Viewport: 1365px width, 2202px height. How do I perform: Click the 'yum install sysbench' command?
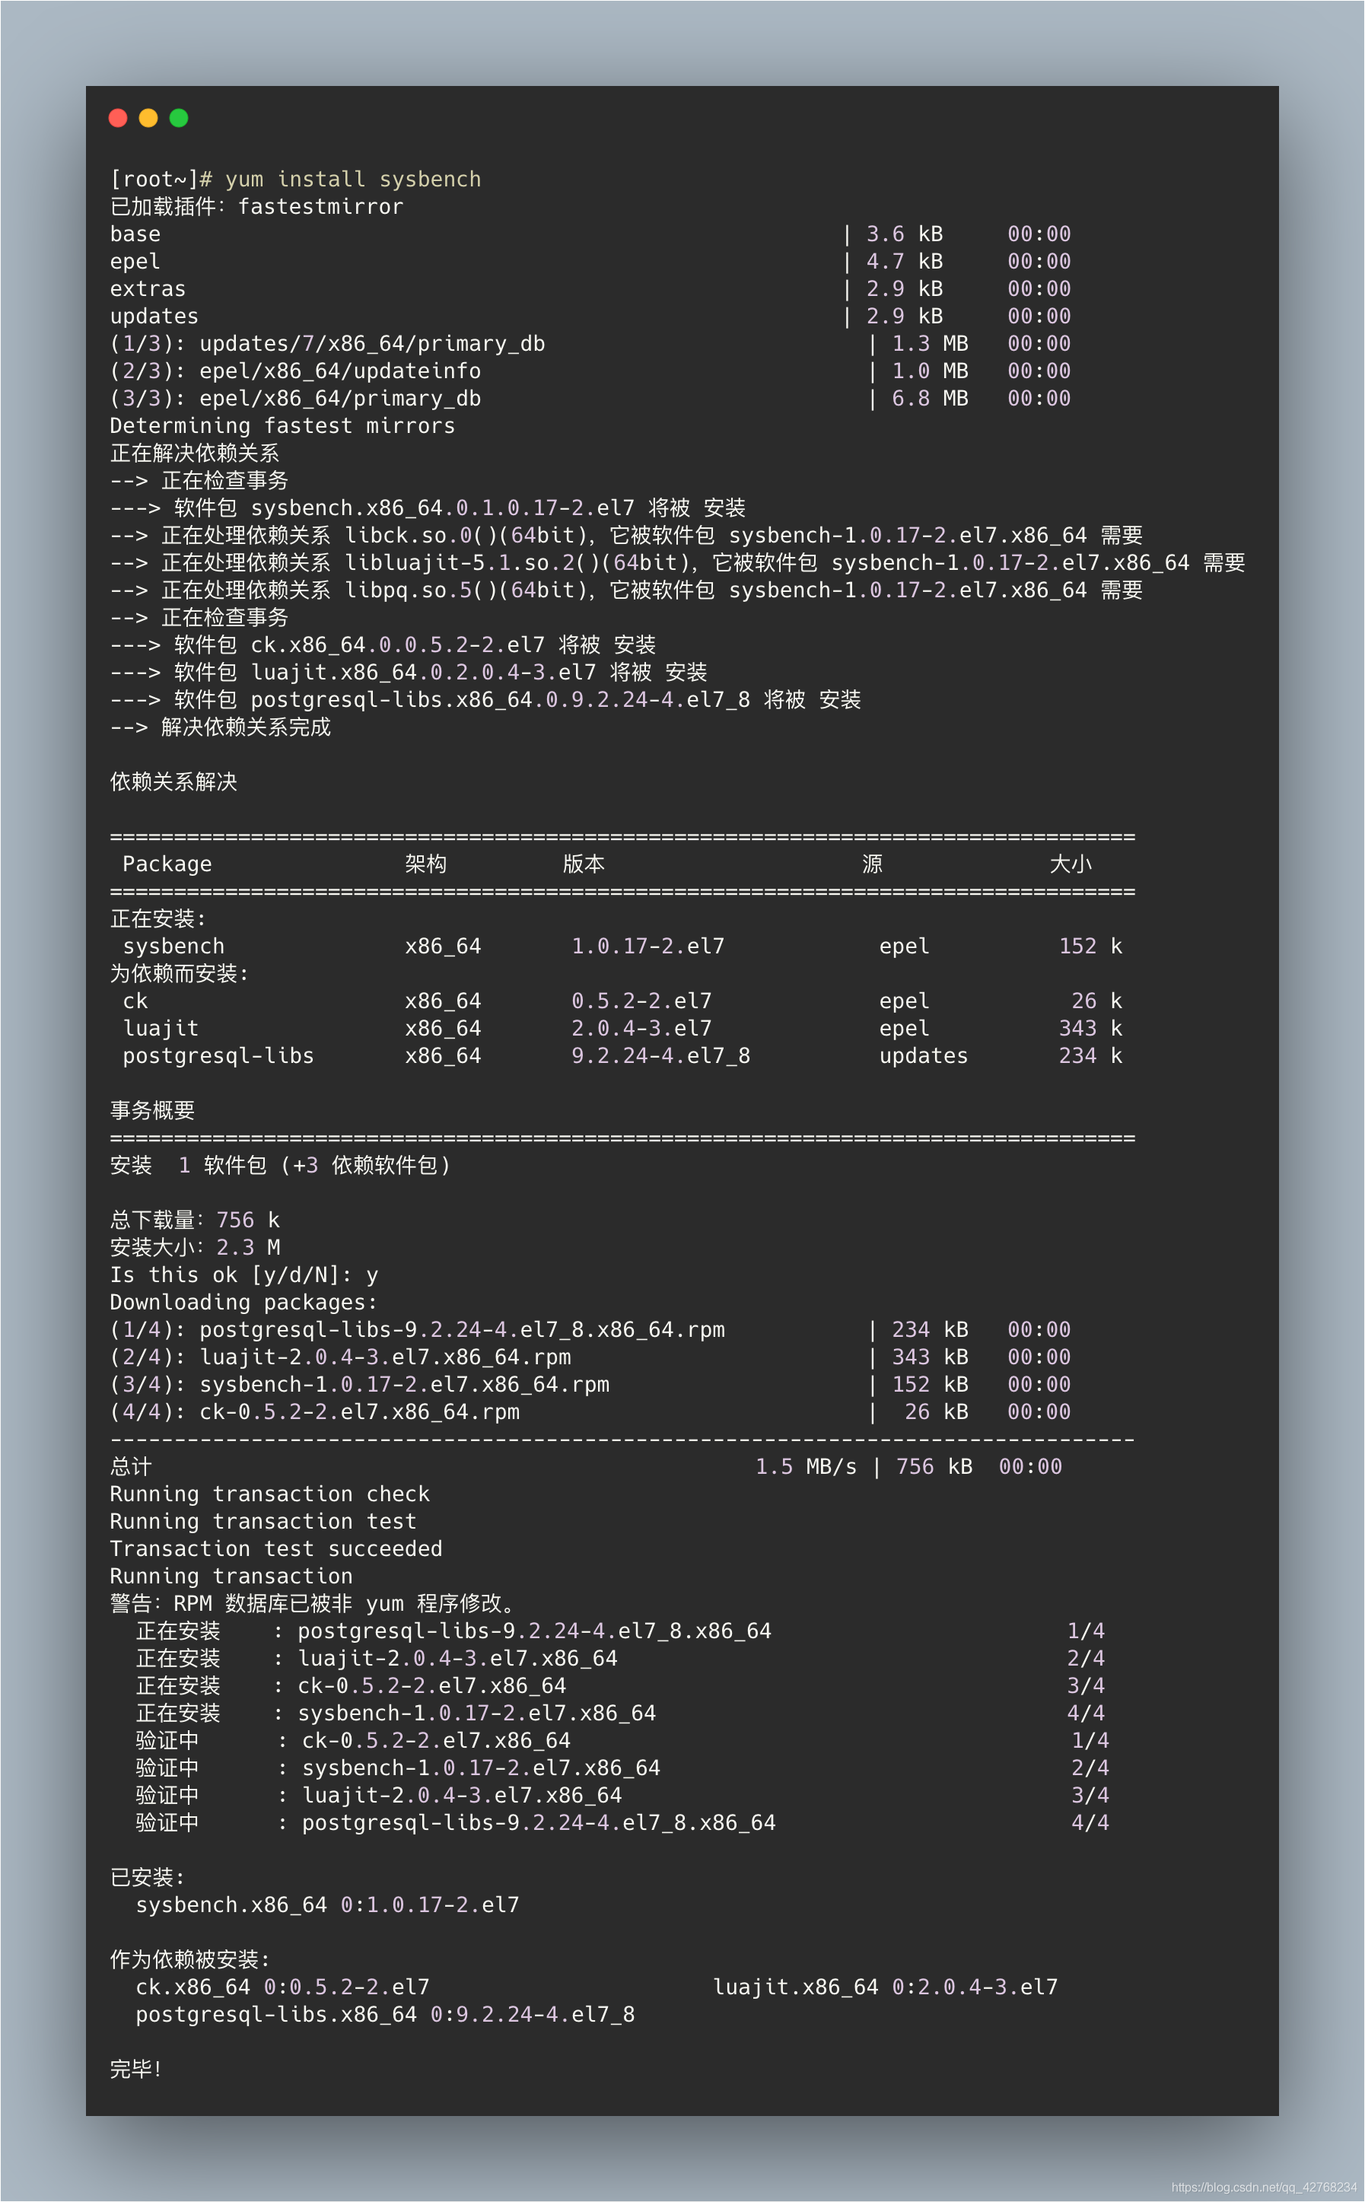pyautogui.click(x=353, y=180)
